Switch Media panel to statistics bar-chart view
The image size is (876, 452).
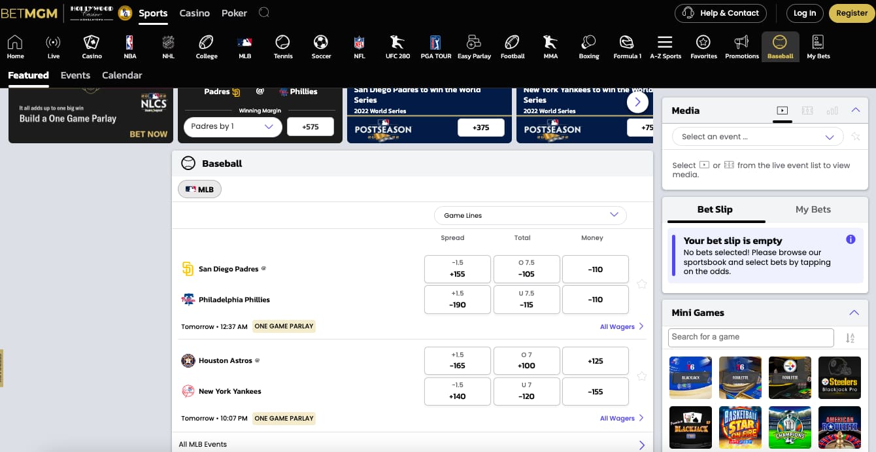832,111
